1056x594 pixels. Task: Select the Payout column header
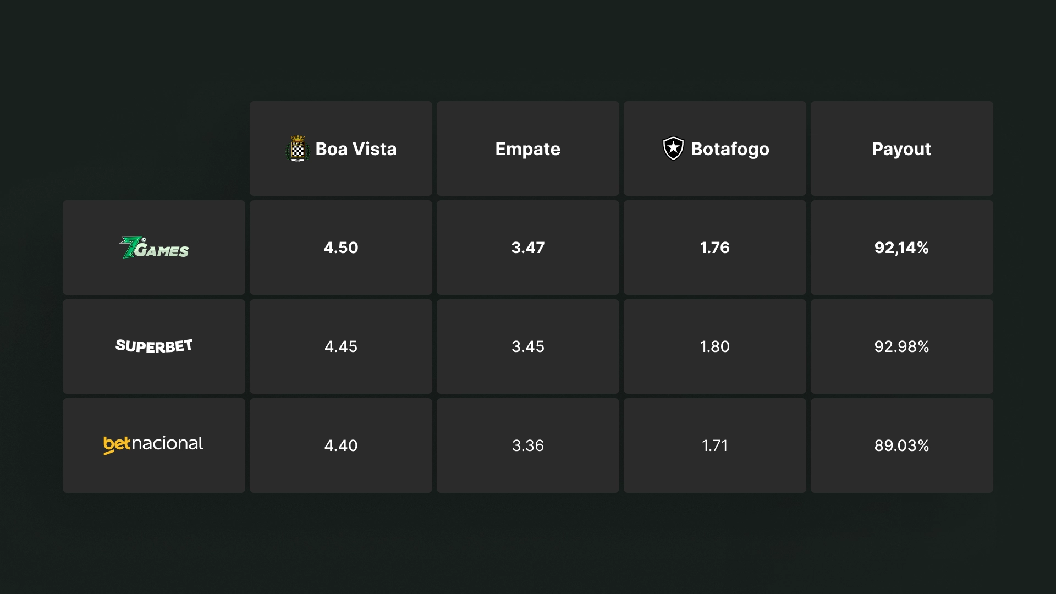(902, 148)
